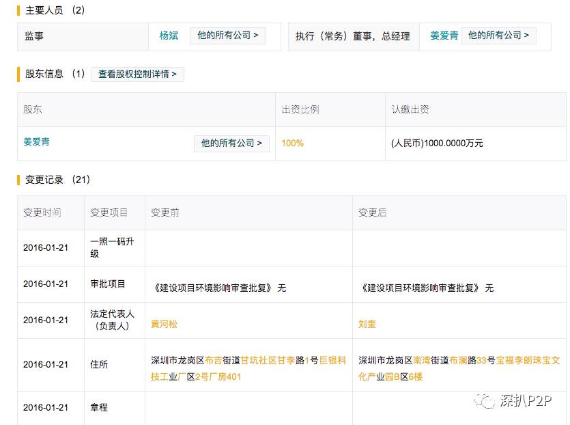Select the 法定代表人（负责人） change item
The height and width of the screenshot is (425, 570).
(x=112, y=320)
